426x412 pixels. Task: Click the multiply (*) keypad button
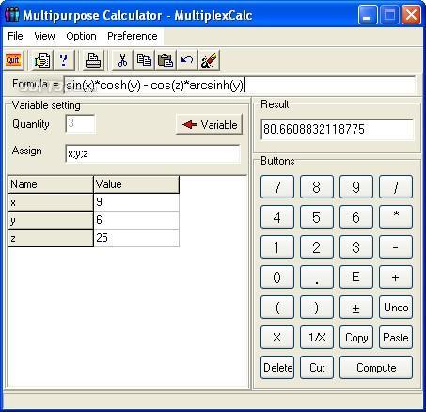click(x=396, y=217)
